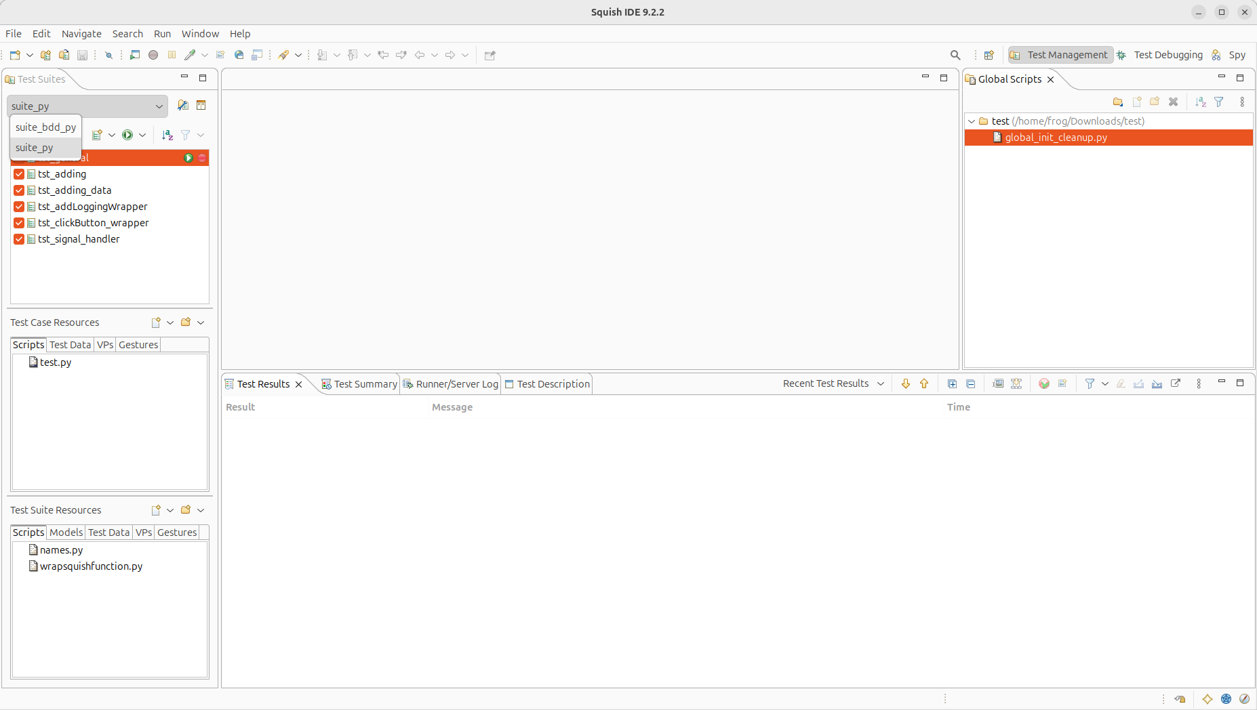Switch to the Test Summary tab
The width and height of the screenshot is (1257, 710).
tap(359, 384)
